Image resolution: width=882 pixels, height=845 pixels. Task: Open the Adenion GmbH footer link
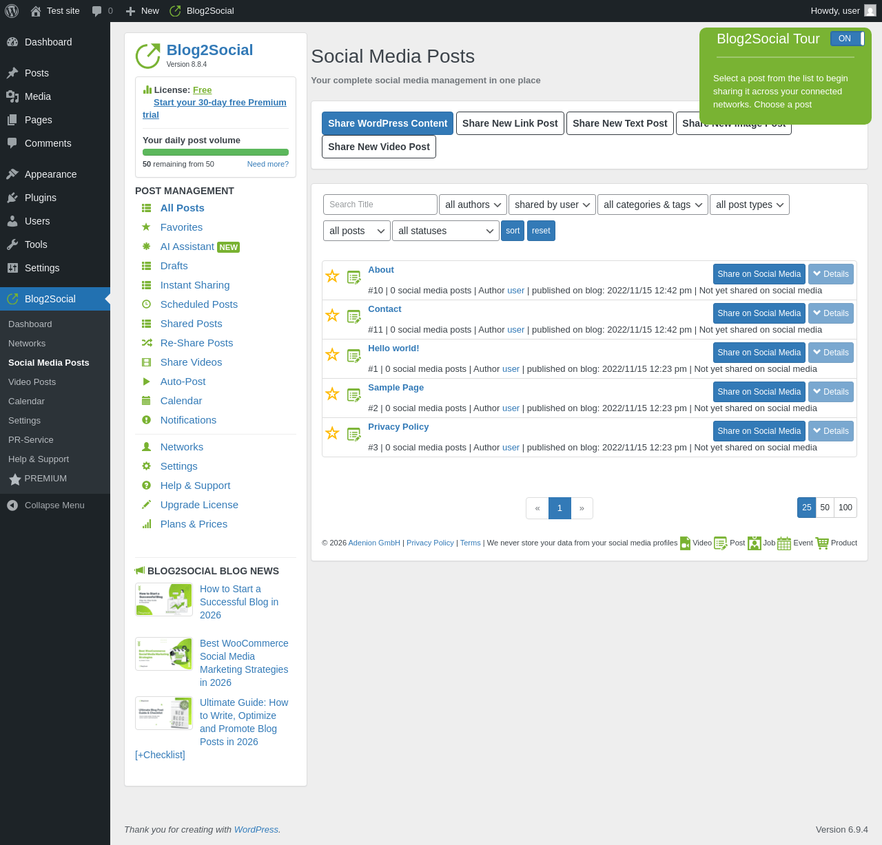[x=374, y=543]
